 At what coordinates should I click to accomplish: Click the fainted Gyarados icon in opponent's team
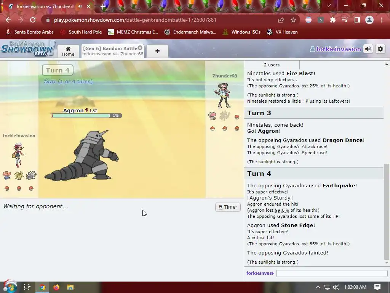click(x=225, y=116)
